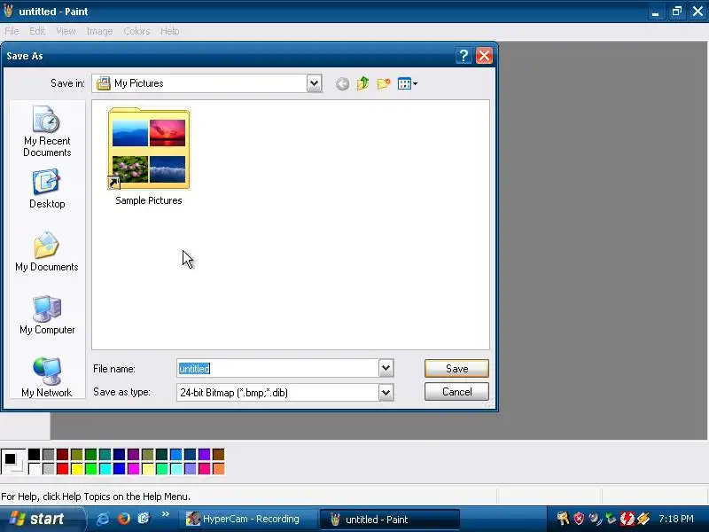Open My Network in the places bar
This screenshot has height=532, width=709.
pyautogui.click(x=47, y=378)
